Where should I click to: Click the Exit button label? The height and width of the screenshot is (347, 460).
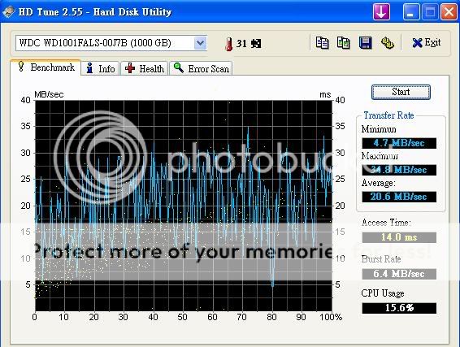[432, 43]
